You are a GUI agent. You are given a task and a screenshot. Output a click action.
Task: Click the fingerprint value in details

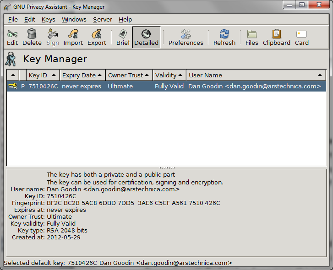[133, 203]
